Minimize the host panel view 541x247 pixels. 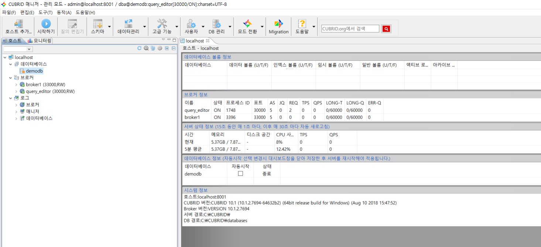pyautogui.click(x=169, y=39)
